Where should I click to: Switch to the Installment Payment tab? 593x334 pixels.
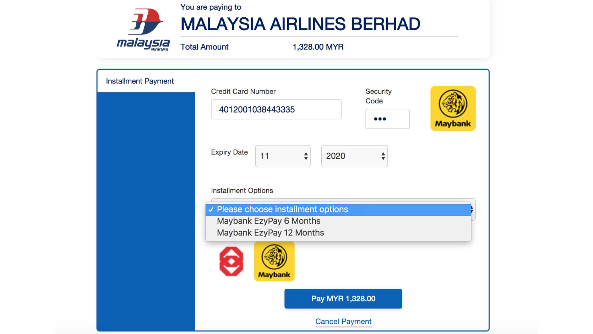[x=140, y=81]
